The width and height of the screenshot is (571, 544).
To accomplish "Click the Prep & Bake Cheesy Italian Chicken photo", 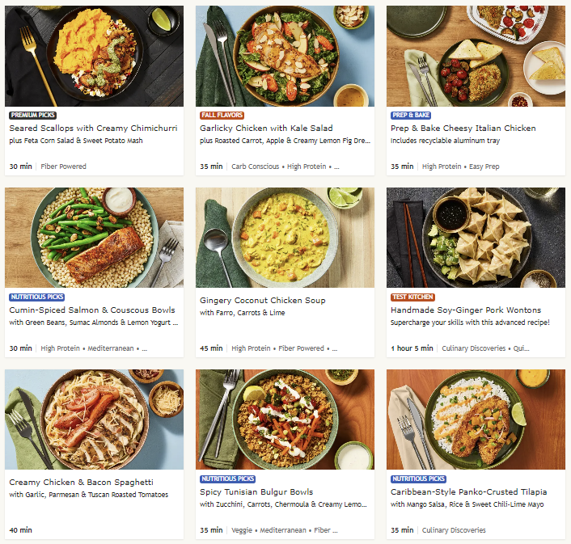I will pos(476,55).
